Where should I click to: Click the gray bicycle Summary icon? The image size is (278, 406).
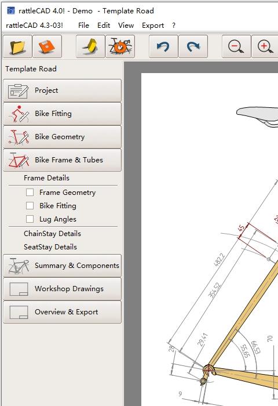[19, 266]
